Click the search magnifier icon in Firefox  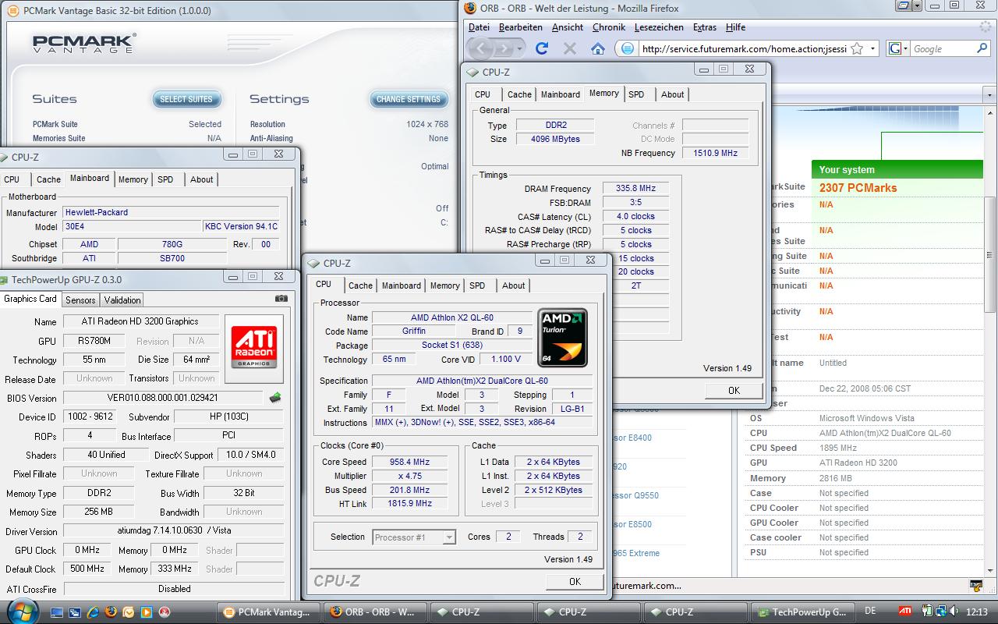982,48
